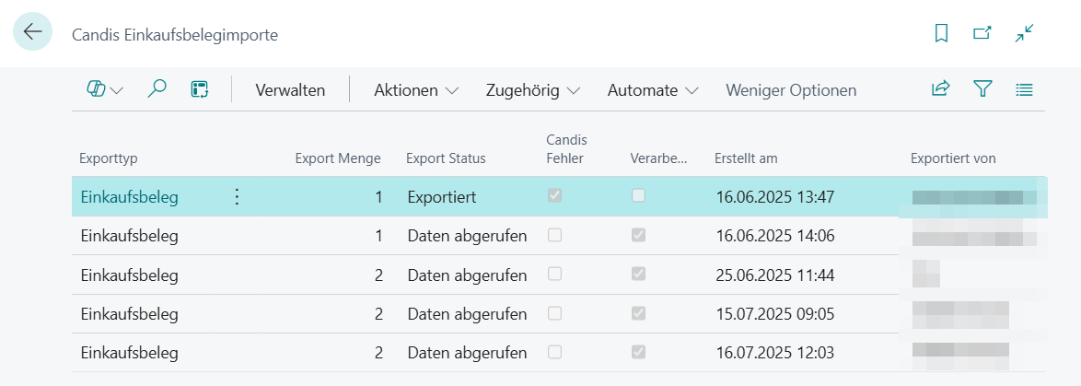Click Weniger Optionen to show fewer options

coord(791,90)
